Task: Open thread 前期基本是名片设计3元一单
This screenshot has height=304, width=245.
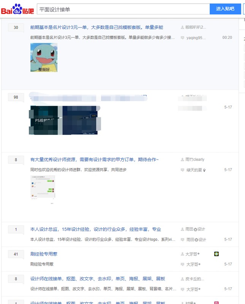Action: [96, 27]
